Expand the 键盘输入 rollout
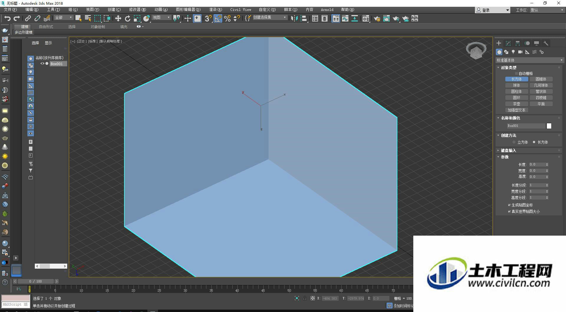Image resolution: width=566 pixels, height=312 pixels. tap(508, 150)
